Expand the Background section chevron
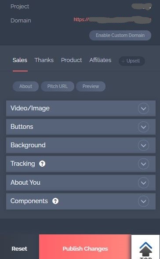Image resolution: width=160 pixels, height=259 pixels. [143, 146]
